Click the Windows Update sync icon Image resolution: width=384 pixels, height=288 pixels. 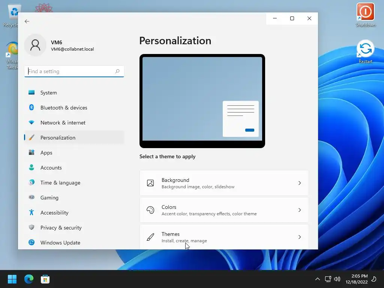[31, 242]
